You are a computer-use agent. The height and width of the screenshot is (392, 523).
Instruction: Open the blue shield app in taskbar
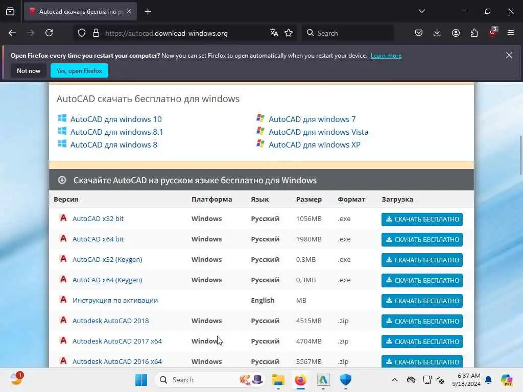pos(346,380)
